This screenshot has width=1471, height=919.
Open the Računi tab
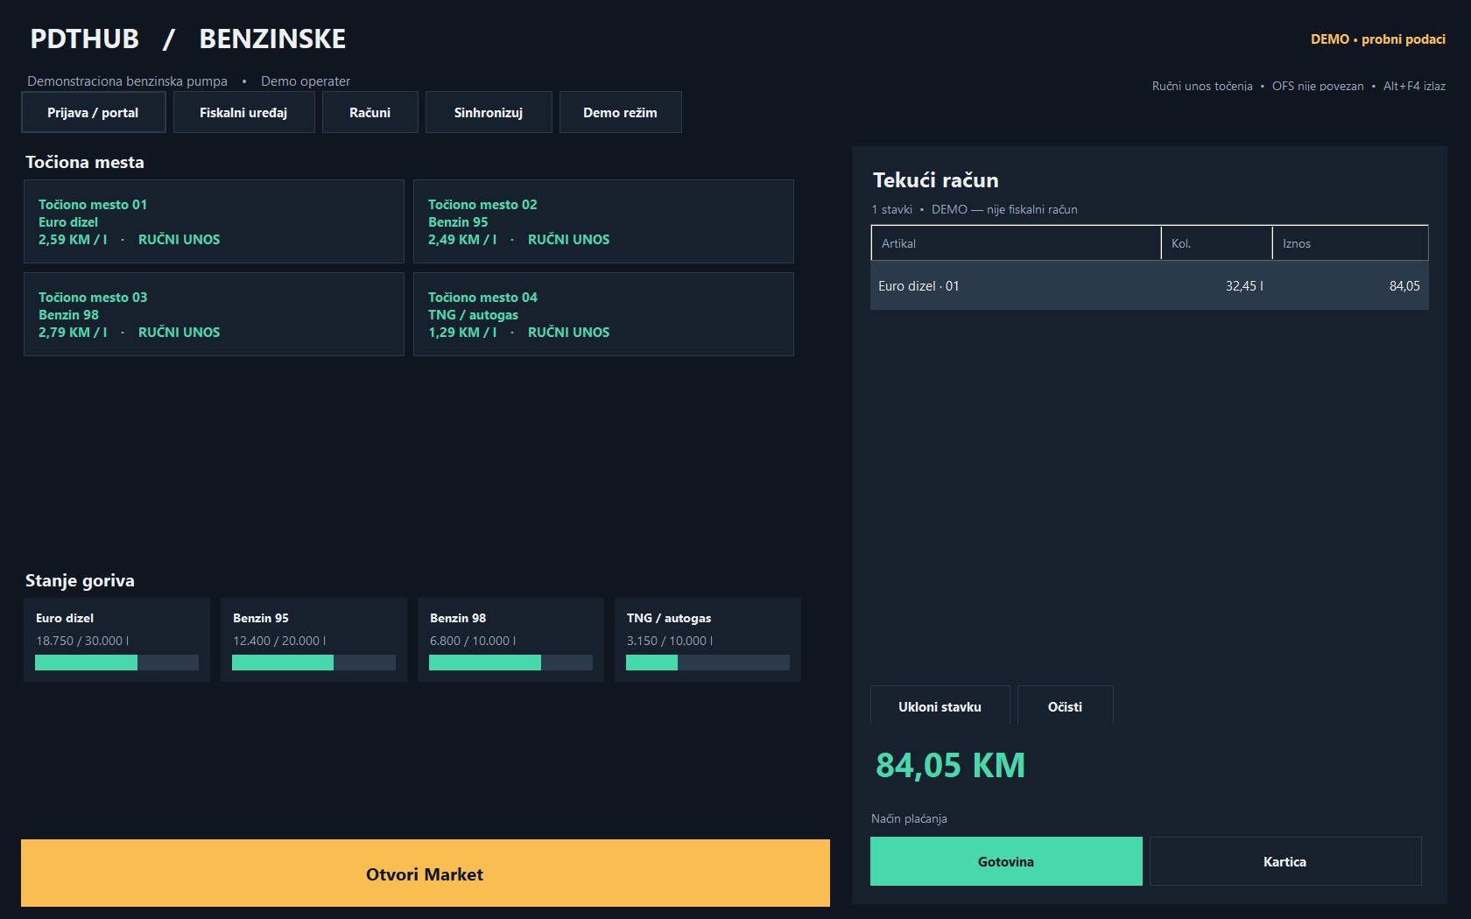pyautogui.click(x=370, y=112)
